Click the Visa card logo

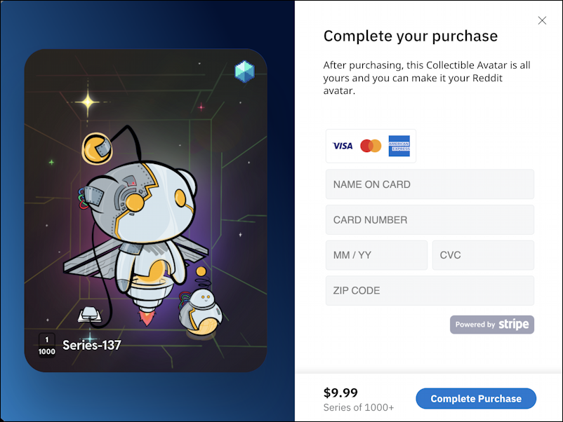pyautogui.click(x=343, y=146)
